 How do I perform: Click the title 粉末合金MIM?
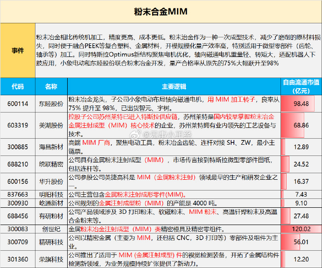tap(161, 12)
